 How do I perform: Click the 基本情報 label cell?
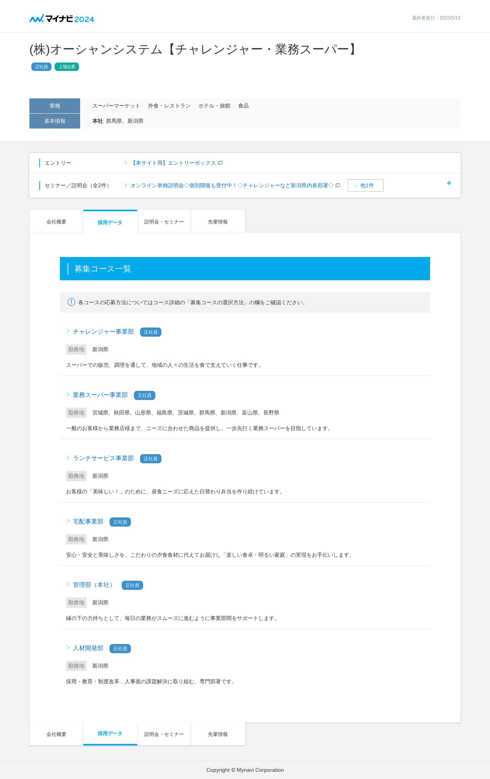(55, 121)
